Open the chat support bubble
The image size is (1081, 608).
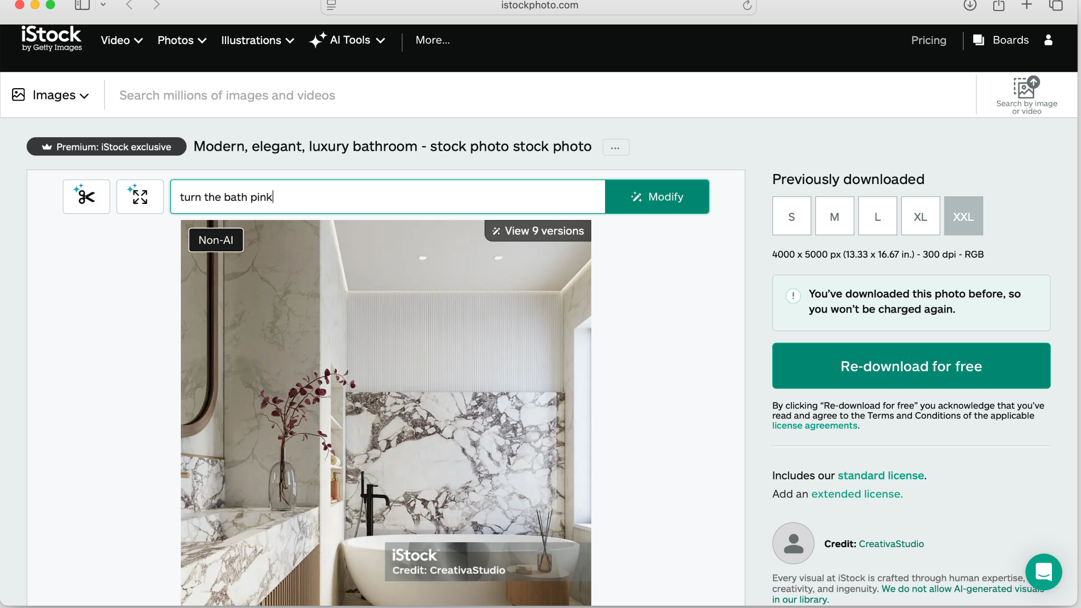[1044, 572]
